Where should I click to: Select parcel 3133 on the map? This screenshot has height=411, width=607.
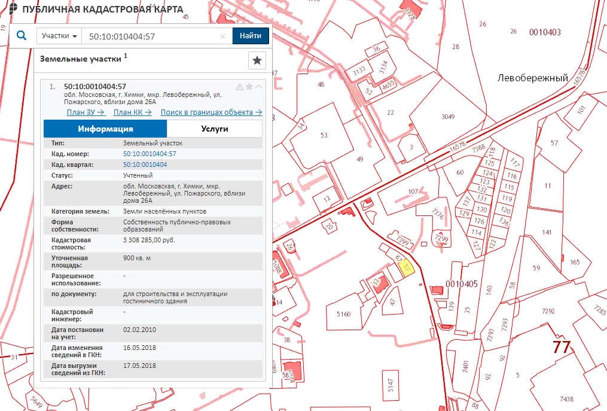click(x=359, y=71)
